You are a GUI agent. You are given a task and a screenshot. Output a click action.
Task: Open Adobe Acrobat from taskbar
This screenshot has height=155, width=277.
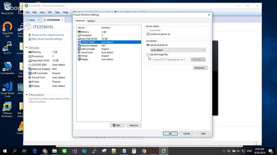[154, 151]
